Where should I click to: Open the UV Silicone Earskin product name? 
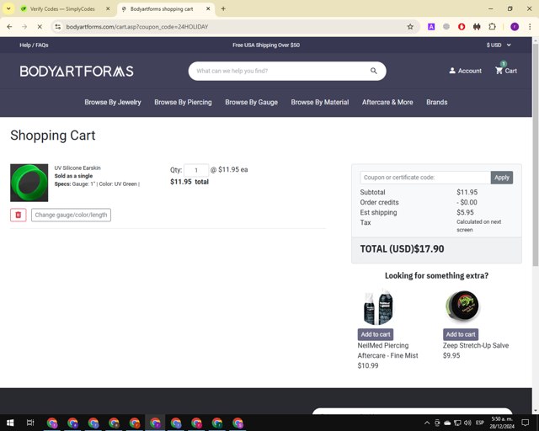[x=77, y=168]
